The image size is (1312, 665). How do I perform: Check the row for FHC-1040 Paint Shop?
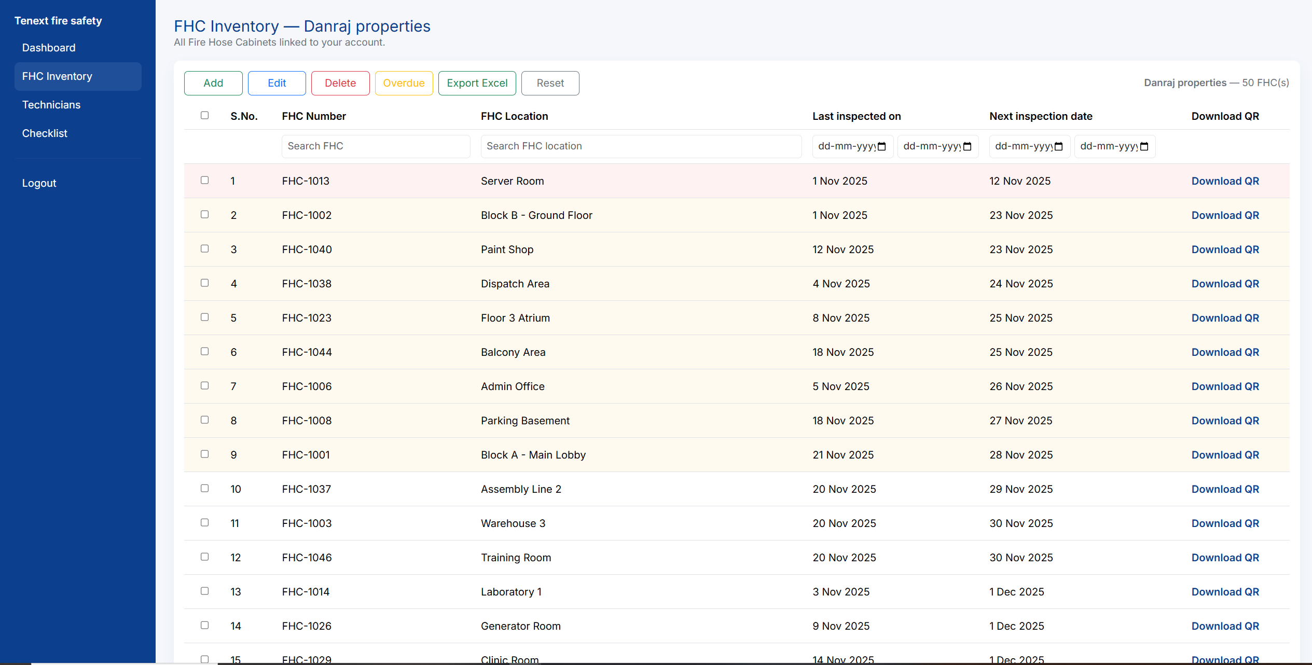click(205, 248)
